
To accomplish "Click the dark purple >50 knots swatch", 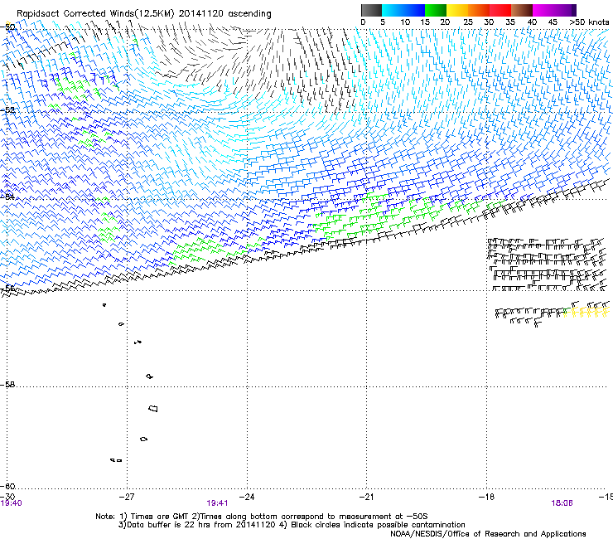I will [x=573, y=10].
